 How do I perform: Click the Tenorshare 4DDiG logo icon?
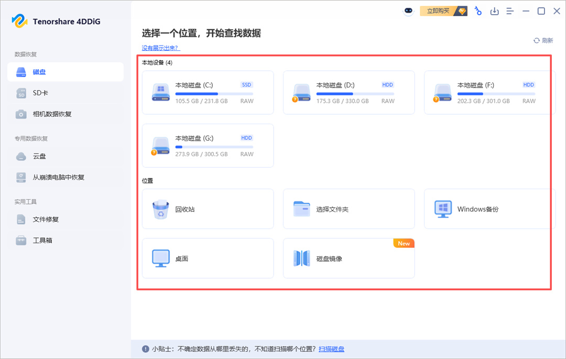19,21
